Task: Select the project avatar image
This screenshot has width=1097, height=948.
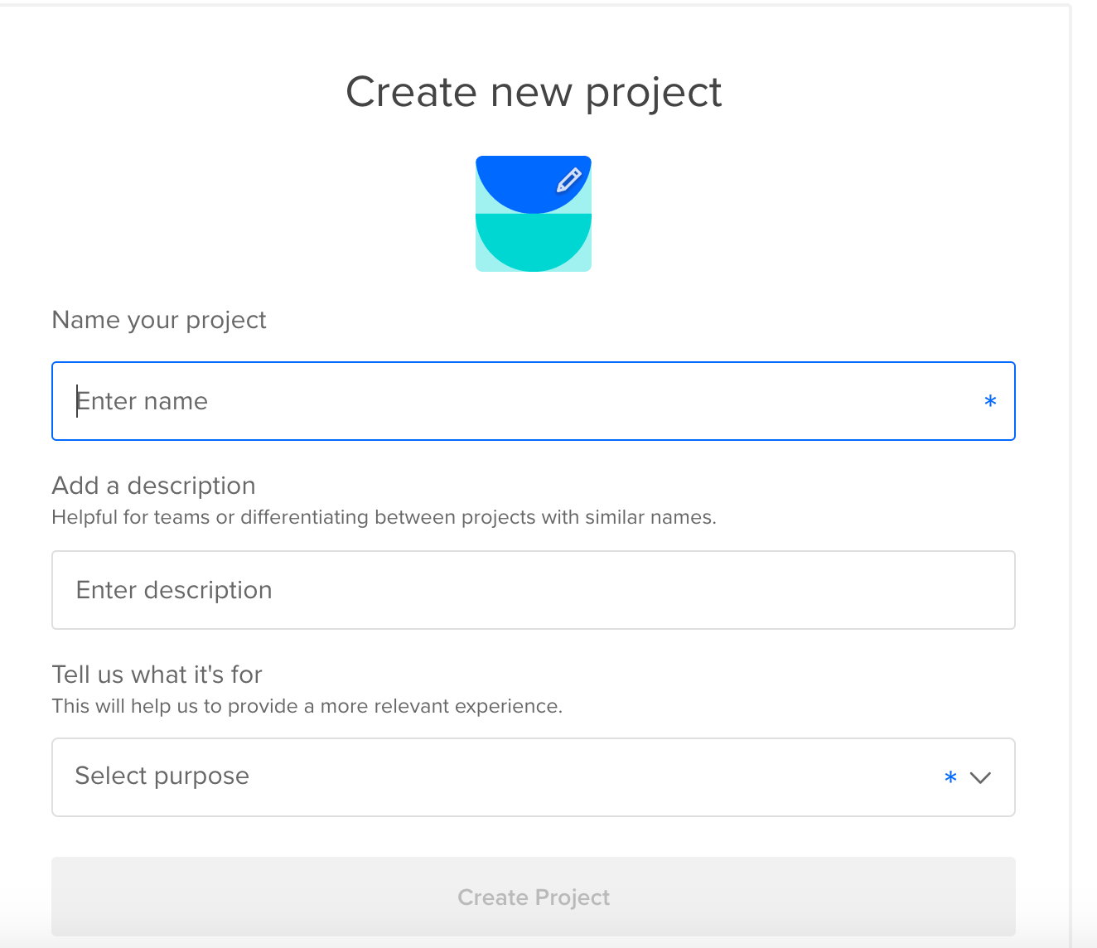Action: [x=533, y=214]
